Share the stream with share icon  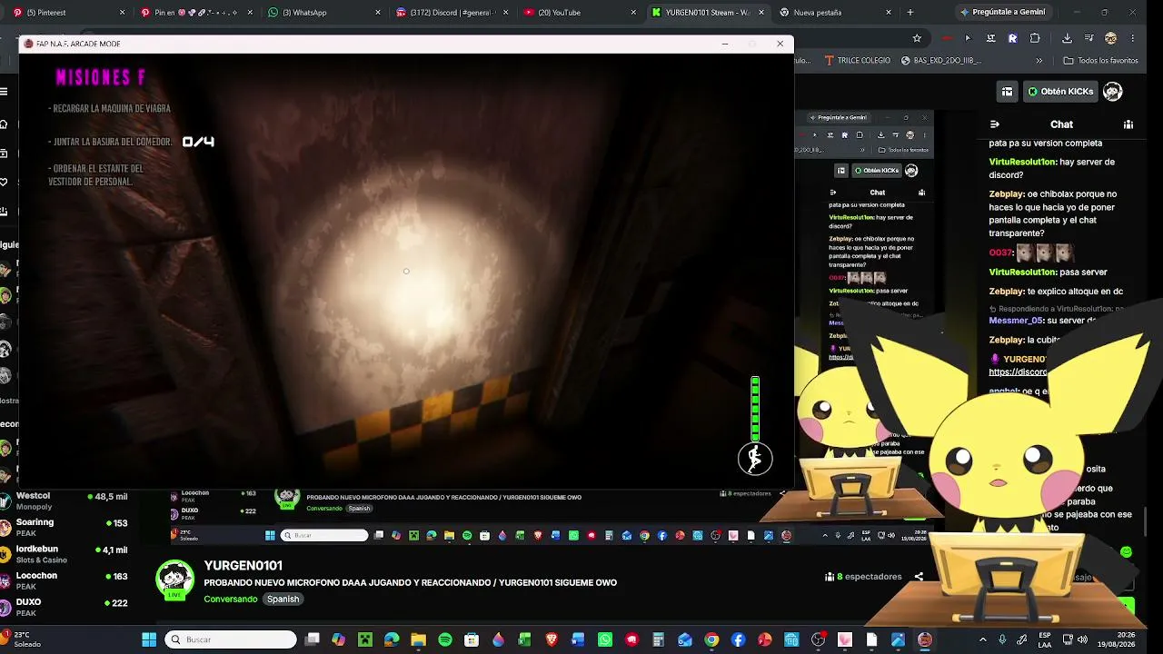tap(919, 577)
